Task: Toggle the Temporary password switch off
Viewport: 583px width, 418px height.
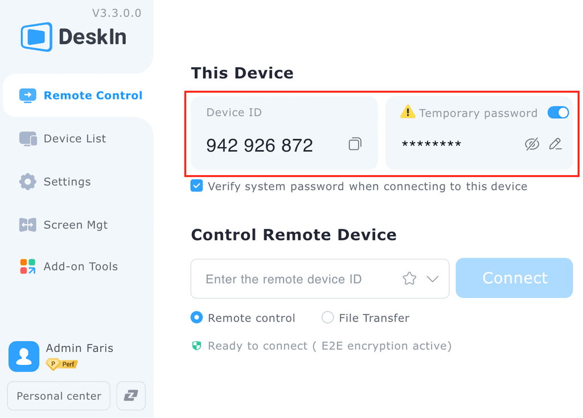Action: (558, 113)
